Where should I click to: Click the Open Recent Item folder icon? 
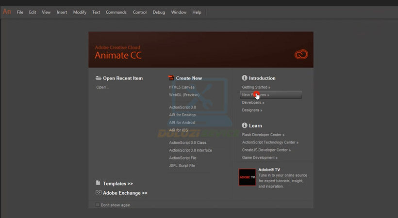(99, 78)
